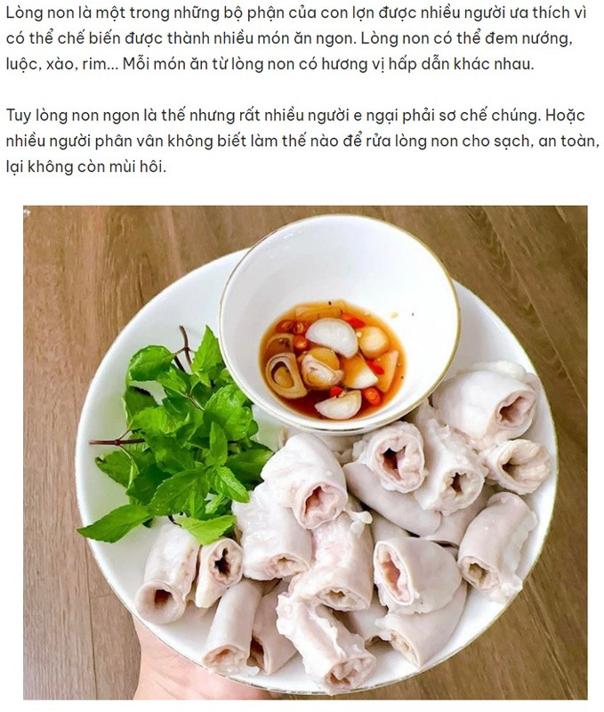Select paragraph starting "Tuy lòng non ngon"

point(302,141)
